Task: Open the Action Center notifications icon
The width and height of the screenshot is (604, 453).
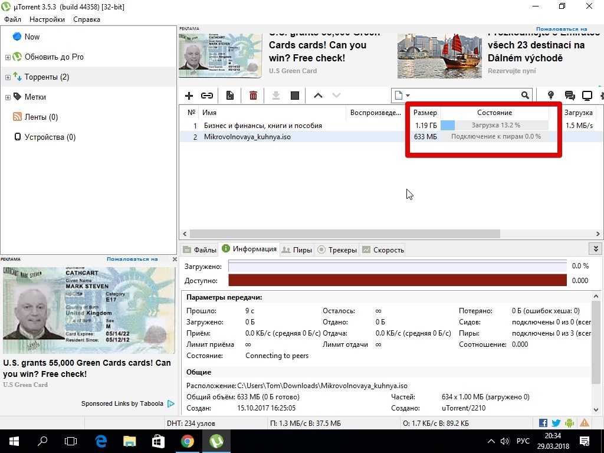Action: coord(585,441)
